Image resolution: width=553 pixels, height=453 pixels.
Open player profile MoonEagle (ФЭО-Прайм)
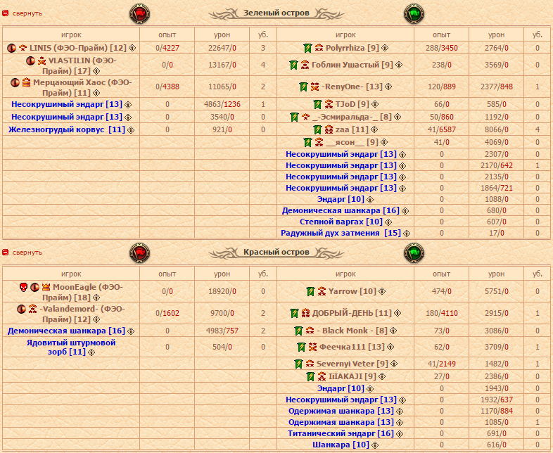coord(83,292)
